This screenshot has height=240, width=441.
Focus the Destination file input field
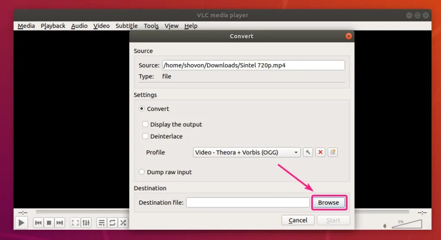coord(248,203)
